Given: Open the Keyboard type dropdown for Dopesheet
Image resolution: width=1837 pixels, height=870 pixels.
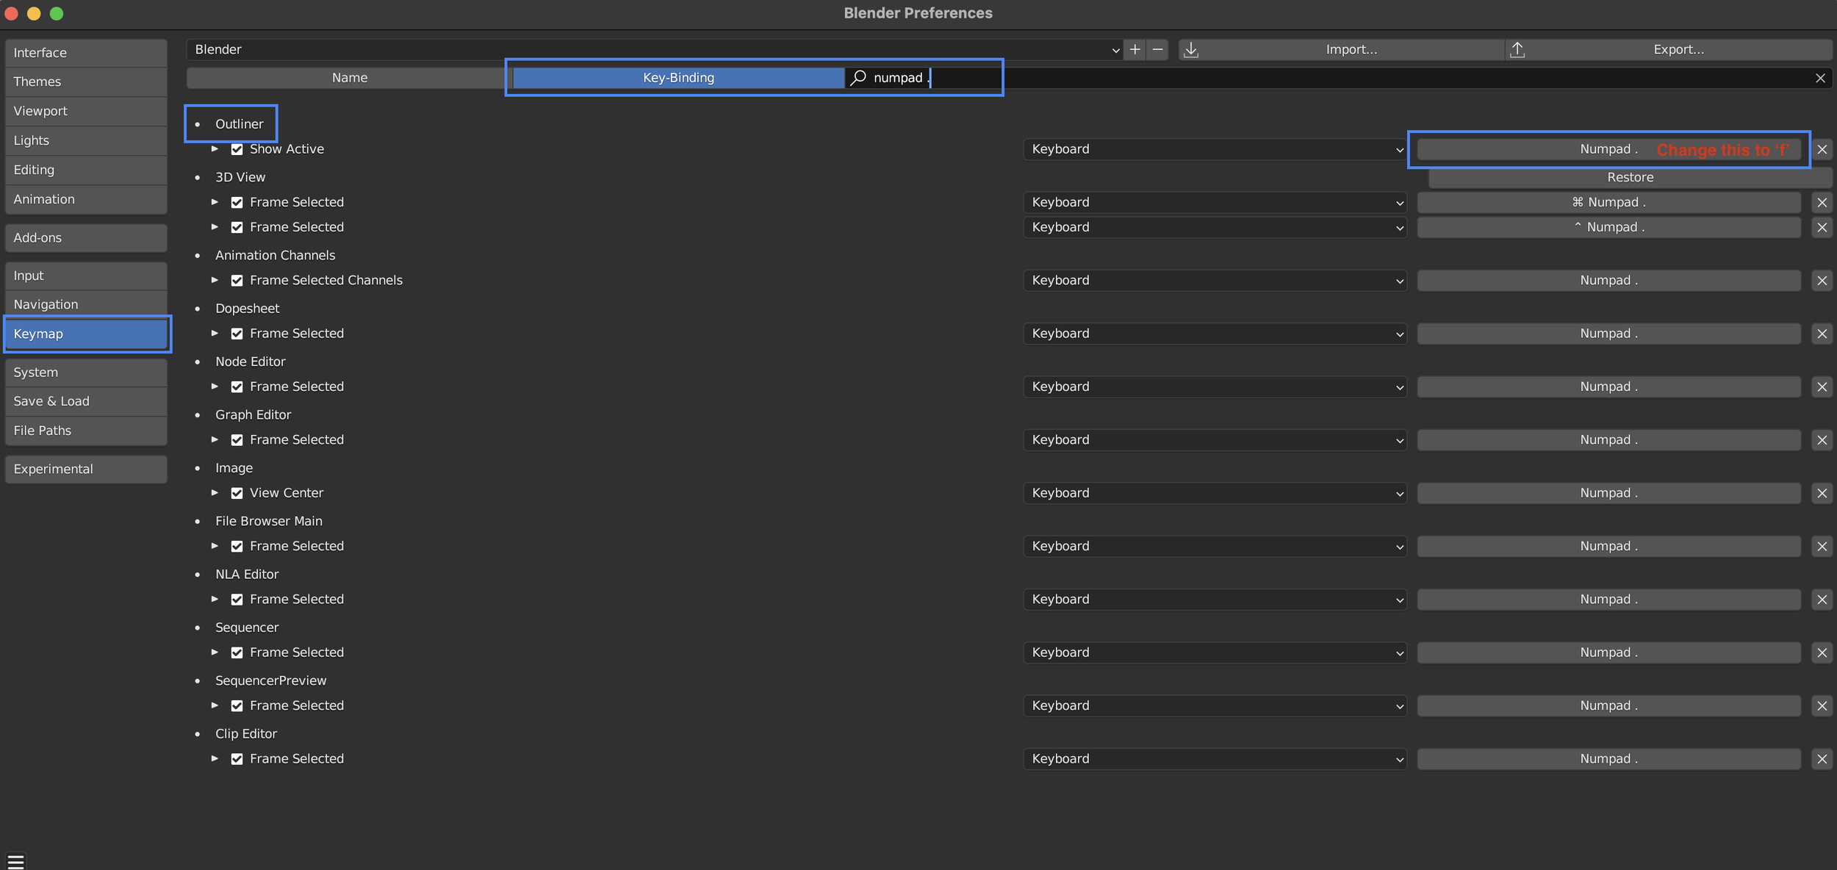Looking at the screenshot, I should (1214, 334).
